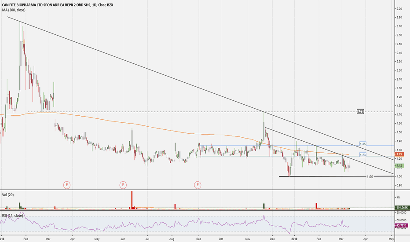
Task: Click the Jul label on time axis
Action: tap(147, 239)
